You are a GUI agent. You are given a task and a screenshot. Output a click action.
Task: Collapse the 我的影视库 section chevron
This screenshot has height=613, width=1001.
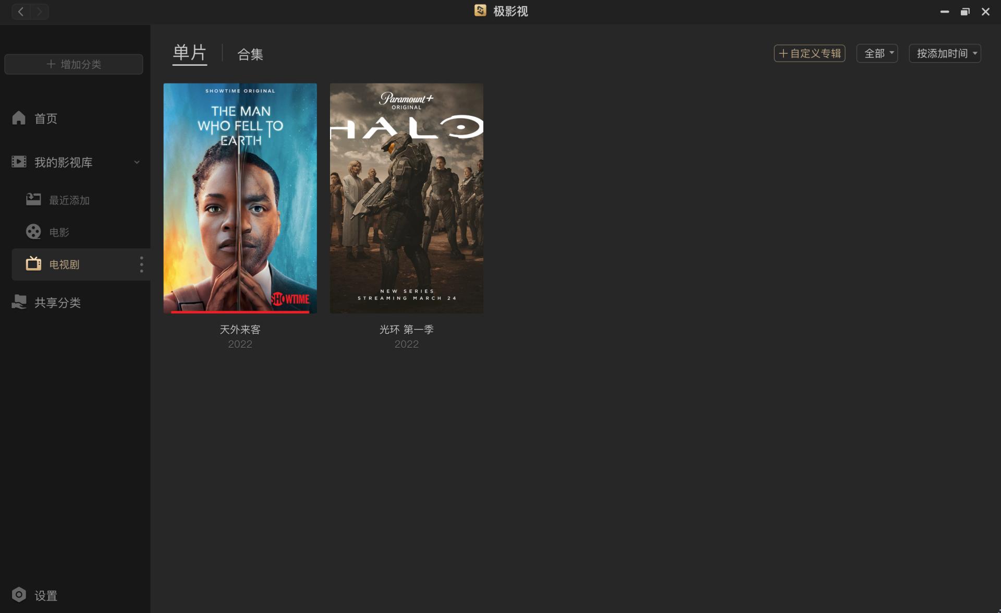click(137, 162)
